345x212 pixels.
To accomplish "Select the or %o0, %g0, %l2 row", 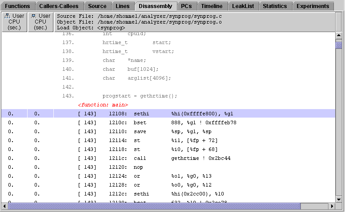I will coord(168,185).
